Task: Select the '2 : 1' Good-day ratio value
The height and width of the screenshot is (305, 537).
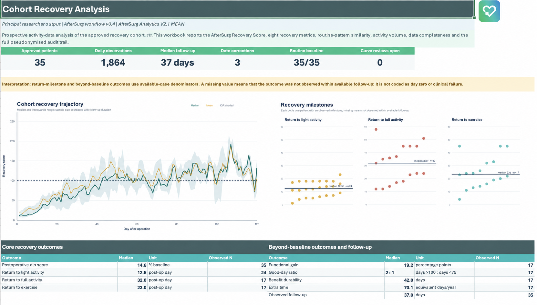Action: tap(399, 272)
